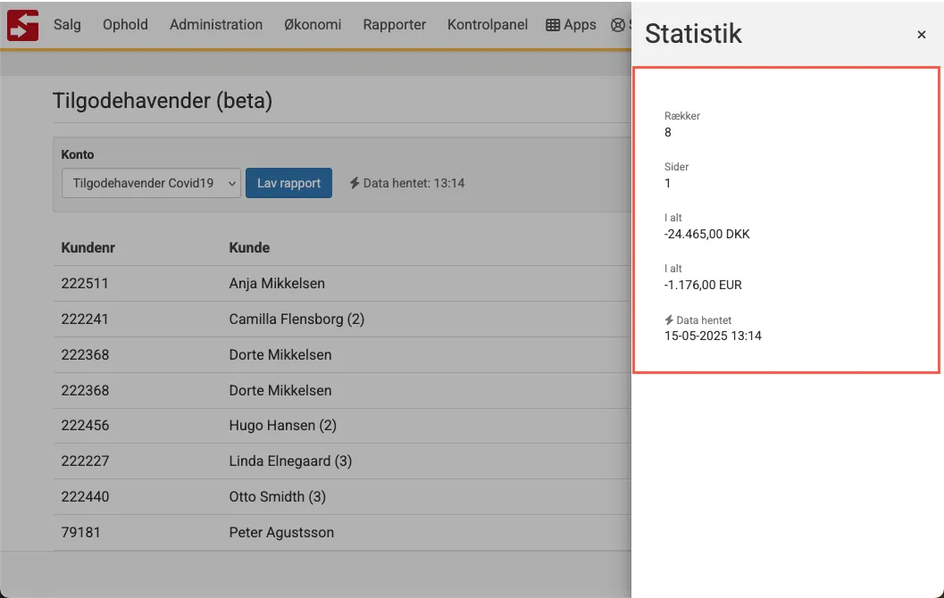The image size is (944, 598).
Task: Click the red app logo icon
Action: coord(21,23)
